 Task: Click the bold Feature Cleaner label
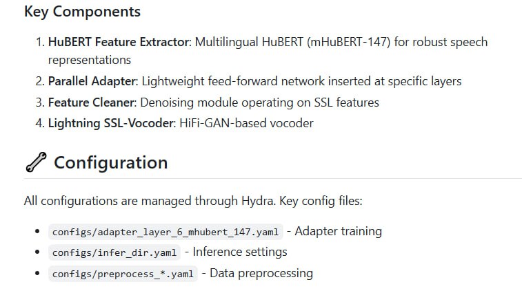(x=91, y=102)
